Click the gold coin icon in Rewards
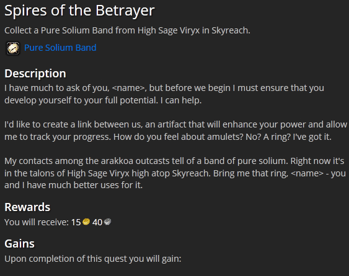349x276 pixels. pos(86,222)
